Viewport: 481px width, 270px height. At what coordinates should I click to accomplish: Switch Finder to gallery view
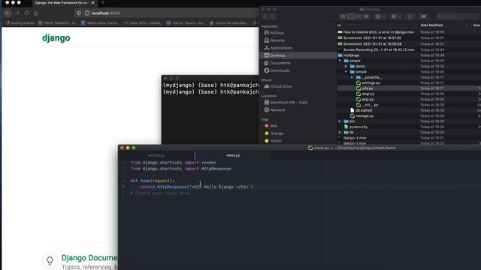[x=366, y=16]
